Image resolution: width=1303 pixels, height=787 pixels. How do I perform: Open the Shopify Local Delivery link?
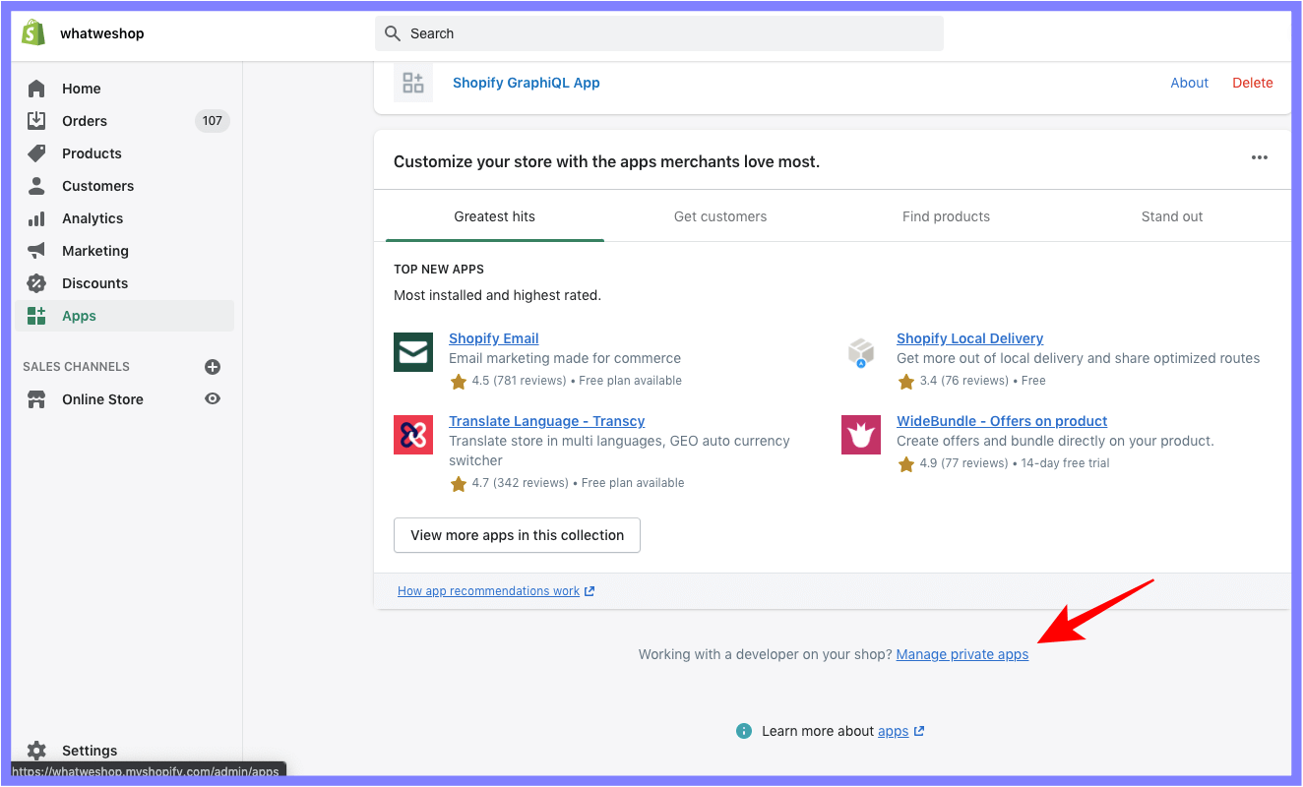click(x=969, y=338)
